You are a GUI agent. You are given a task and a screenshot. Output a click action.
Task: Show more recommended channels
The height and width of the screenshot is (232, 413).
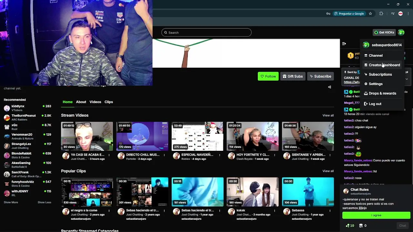[x=11, y=202]
